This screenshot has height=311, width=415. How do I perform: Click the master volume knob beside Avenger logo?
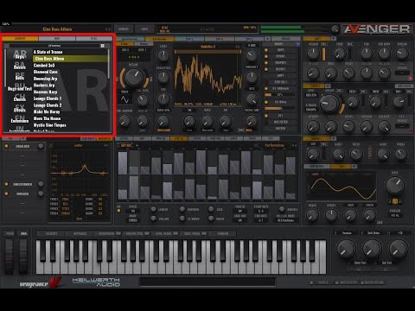pyautogui.click(x=335, y=29)
